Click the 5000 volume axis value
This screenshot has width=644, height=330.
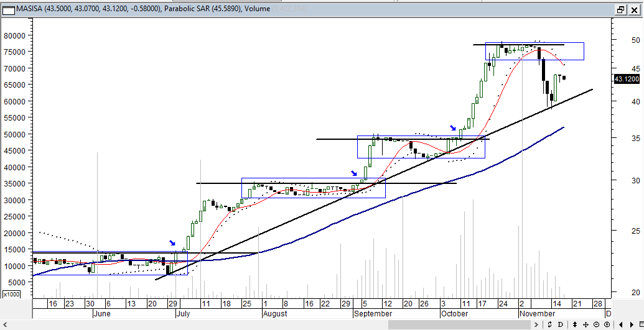point(17,282)
